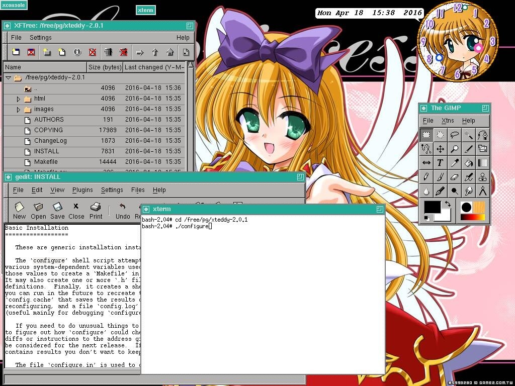515x386 pixels.
Task: Reset to default black and white colors
Action: (x=427, y=218)
